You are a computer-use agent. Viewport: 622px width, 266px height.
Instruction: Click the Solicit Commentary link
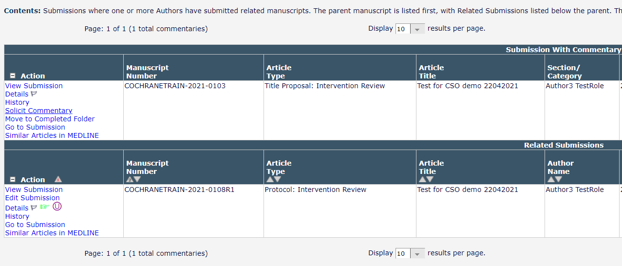tap(38, 111)
